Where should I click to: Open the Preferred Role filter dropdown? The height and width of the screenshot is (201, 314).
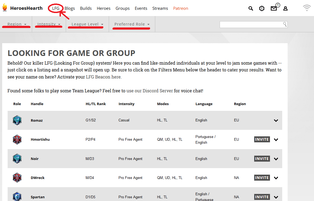132,24
